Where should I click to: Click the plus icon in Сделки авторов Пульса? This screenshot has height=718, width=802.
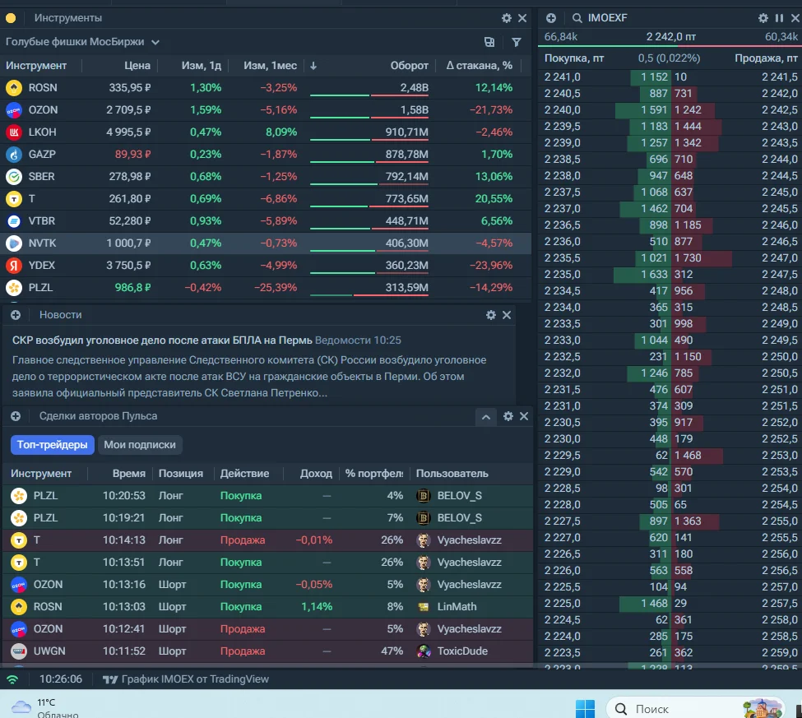click(16, 416)
